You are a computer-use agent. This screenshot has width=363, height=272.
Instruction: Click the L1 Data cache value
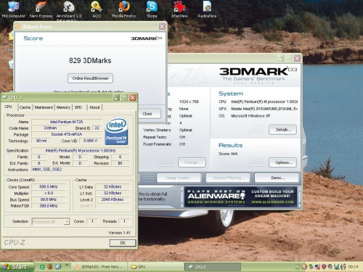(x=113, y=186)
